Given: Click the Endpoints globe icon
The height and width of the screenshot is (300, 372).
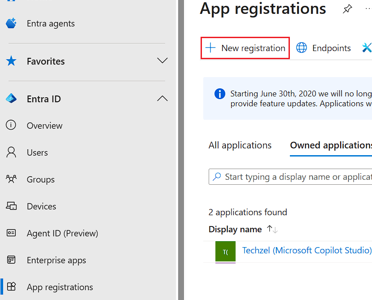Looking at the screenshot, I should [x=302, y=48].
